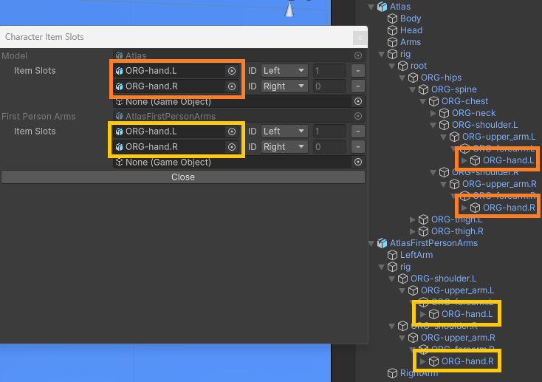Open object picker for First Person ORG-hand.L slot
This screenshot has height=382, width=542.
coord(232,132)
